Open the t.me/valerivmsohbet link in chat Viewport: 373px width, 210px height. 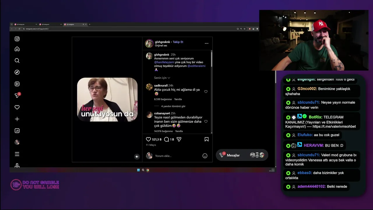334,127
